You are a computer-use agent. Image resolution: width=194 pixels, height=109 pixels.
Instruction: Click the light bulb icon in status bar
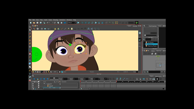(x=33, y=72)
